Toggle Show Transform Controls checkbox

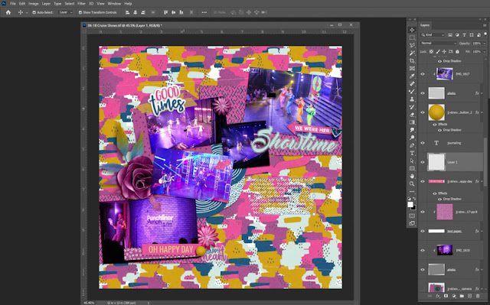[x=80, y=12]
